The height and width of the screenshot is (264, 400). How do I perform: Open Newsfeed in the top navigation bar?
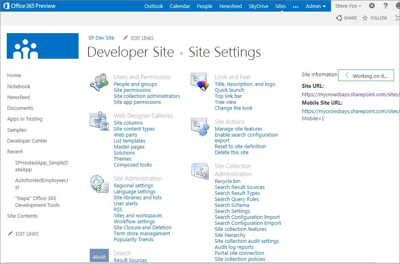point(231,6)
